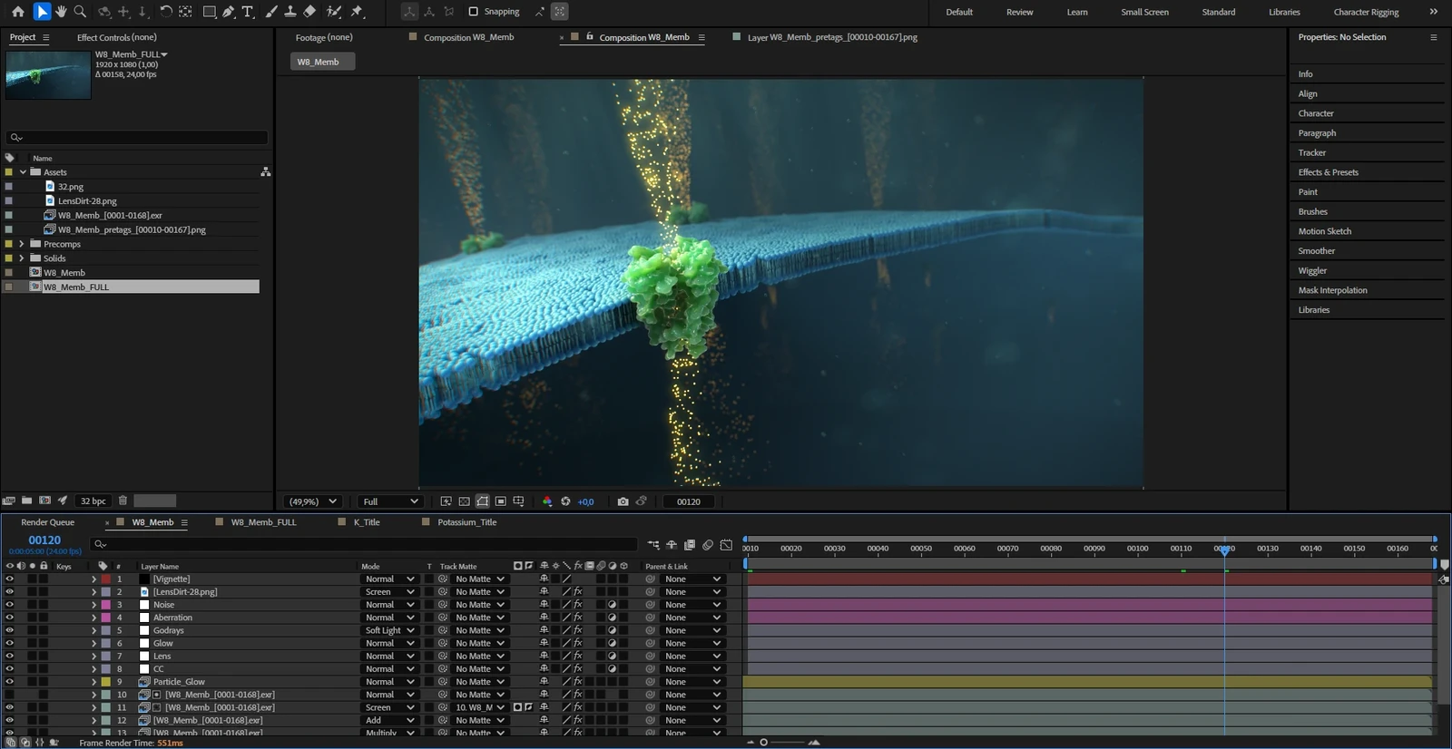This screenshot has height=749, width=1452.
Task: Open blending mode dropdown for Godrays layer
Action: (389, 630)
